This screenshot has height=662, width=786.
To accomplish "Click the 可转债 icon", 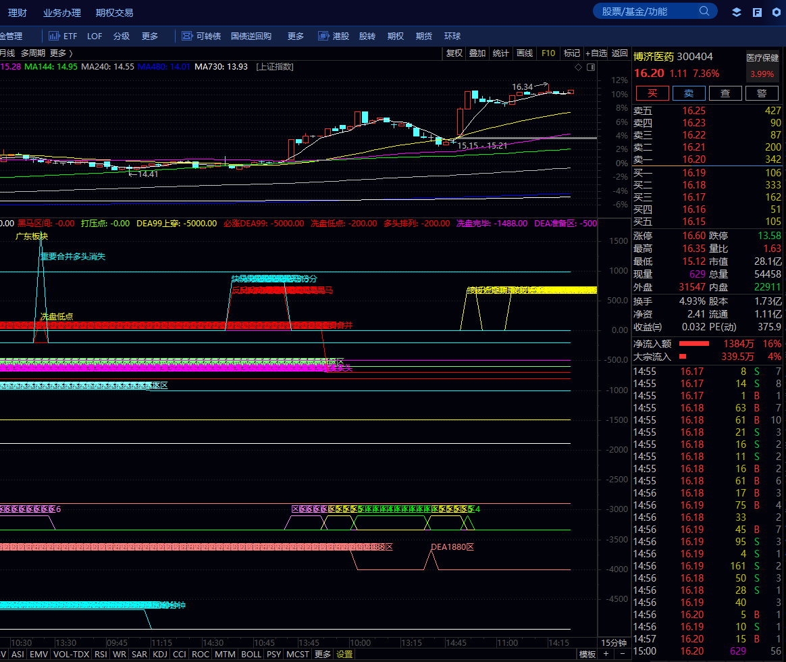I will (187, 36).
